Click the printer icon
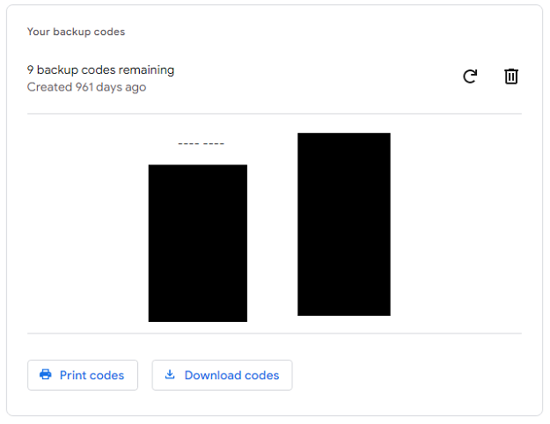 pyautogui.click(x=46, y=375)
